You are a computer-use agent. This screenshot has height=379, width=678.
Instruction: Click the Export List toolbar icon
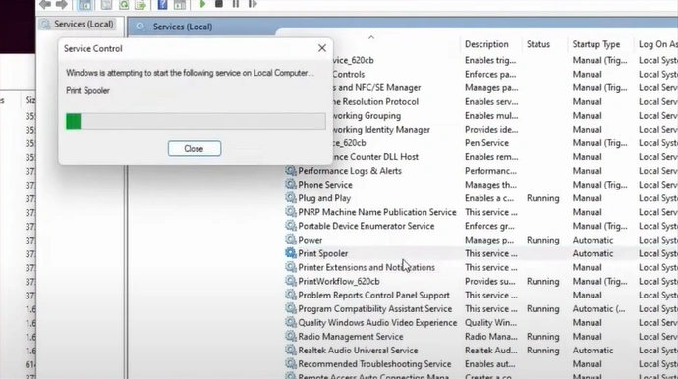[141, 4]
